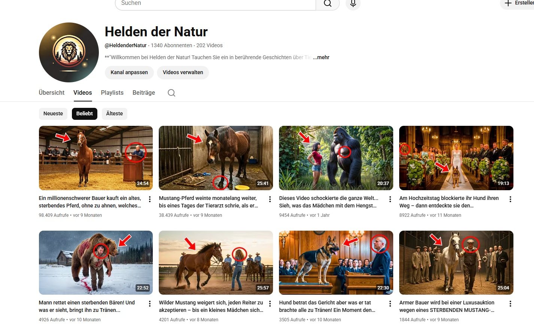Select the Beliebt sort filter
Screen dimensions: 534x328
point(85,113)
